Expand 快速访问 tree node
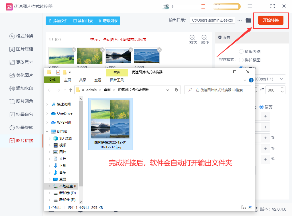The width and height of the screenshot is (292, 216). [47, 104]
